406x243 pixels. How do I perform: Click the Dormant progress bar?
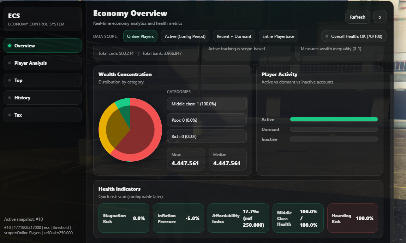click(334, 129)
